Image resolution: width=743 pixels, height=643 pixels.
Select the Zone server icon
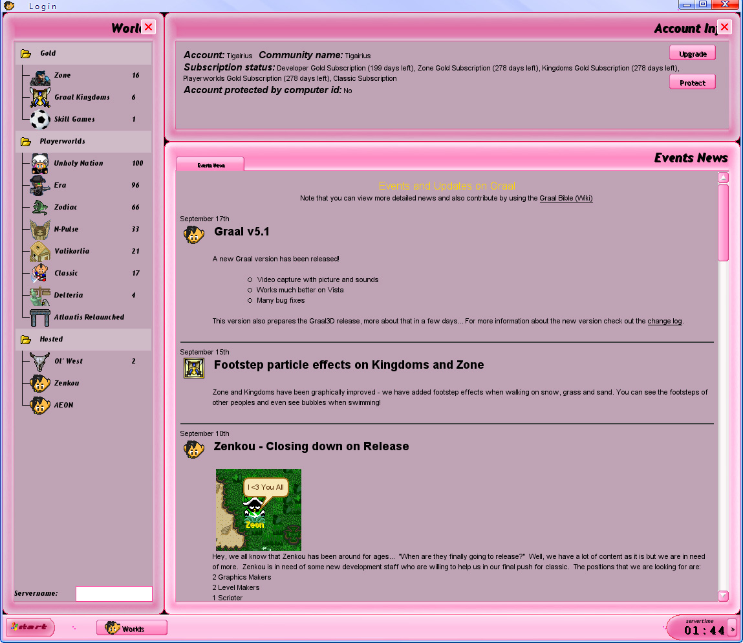(x=40, y=76)
